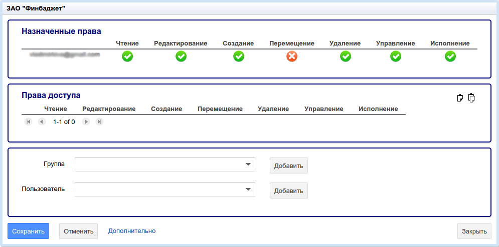The height and width of the screenshot is (247, 499).
Task: Go to the previous page of access rights
Action: pos(42,121)
